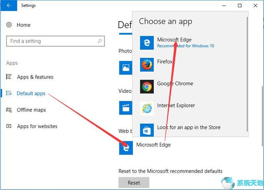
Task: Focus the Find a setting search box
Action: (x=55, y=41)
